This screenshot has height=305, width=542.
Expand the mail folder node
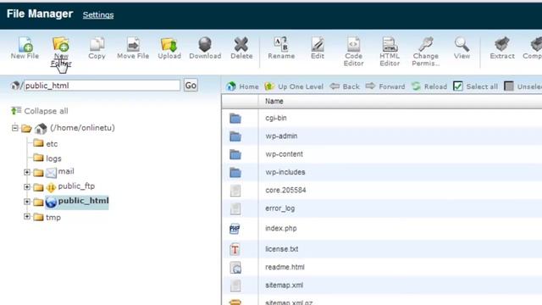coord(27,172)
